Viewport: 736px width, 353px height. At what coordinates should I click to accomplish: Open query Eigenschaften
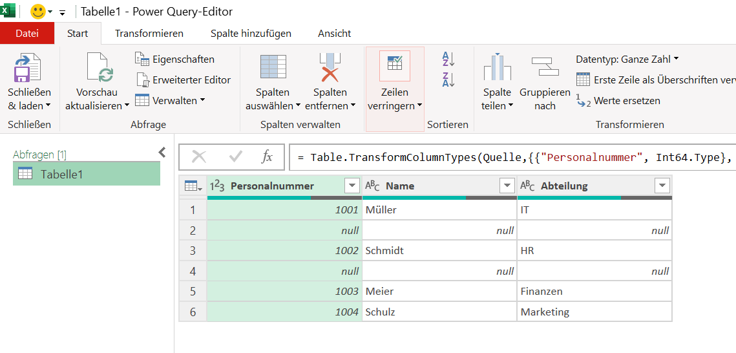point(174,59)
